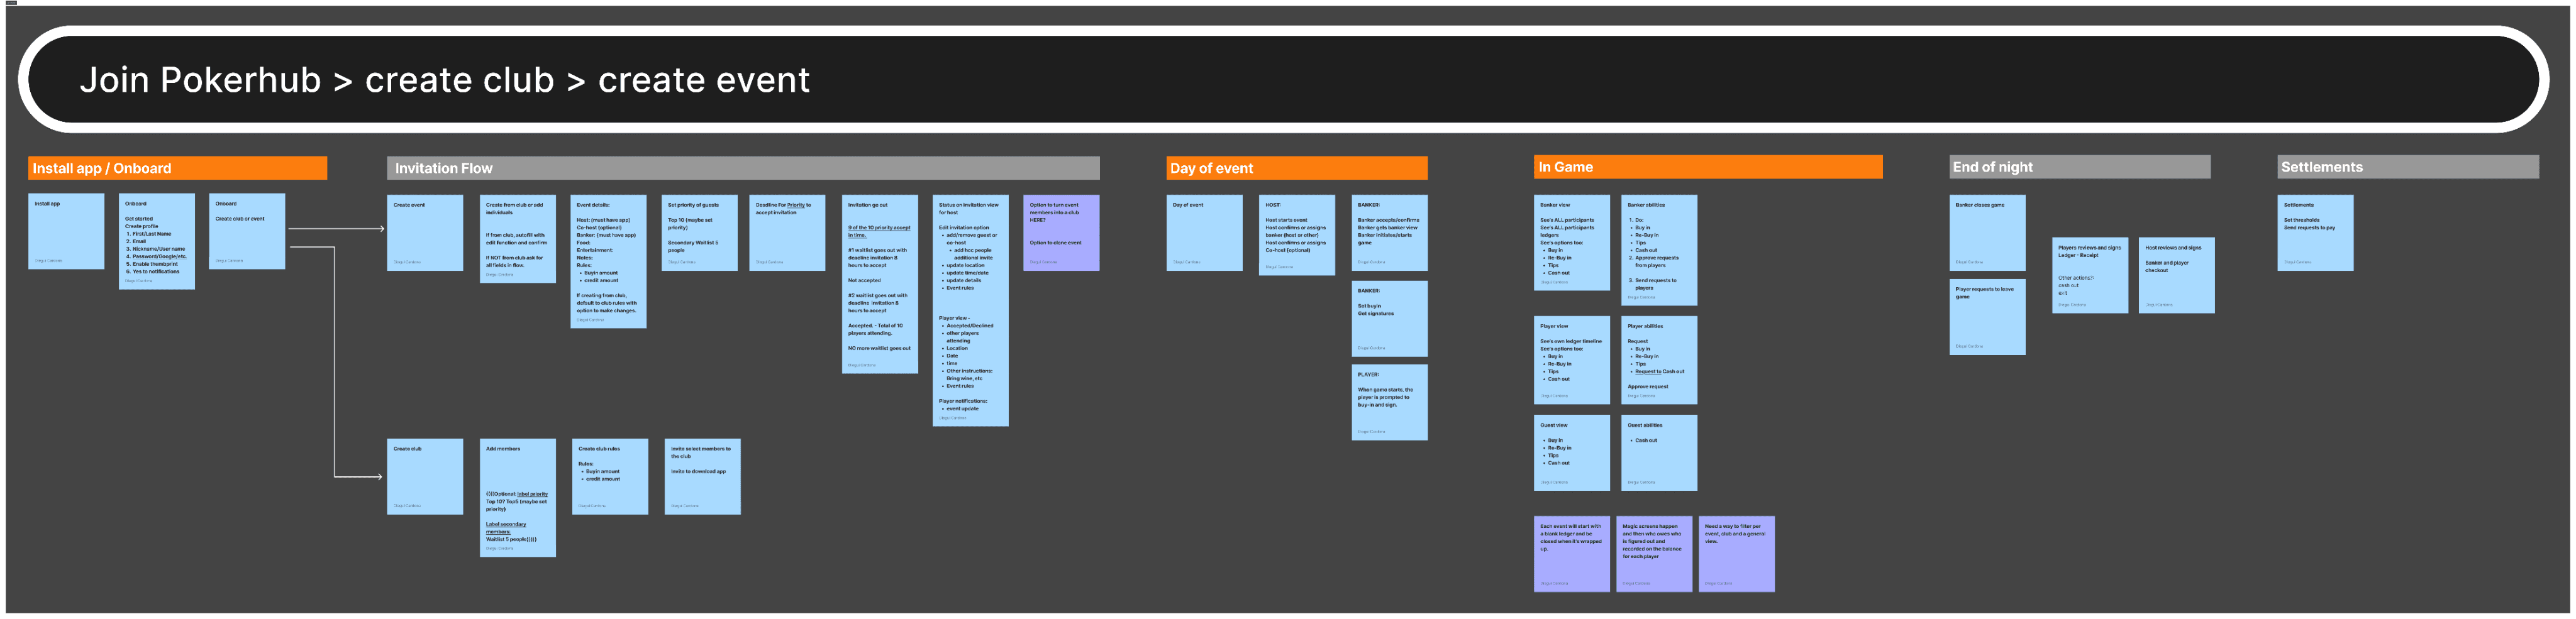2576x619 pixels.
Task: Select the 'Guest view' sticky note
Action: [1572, 453]
